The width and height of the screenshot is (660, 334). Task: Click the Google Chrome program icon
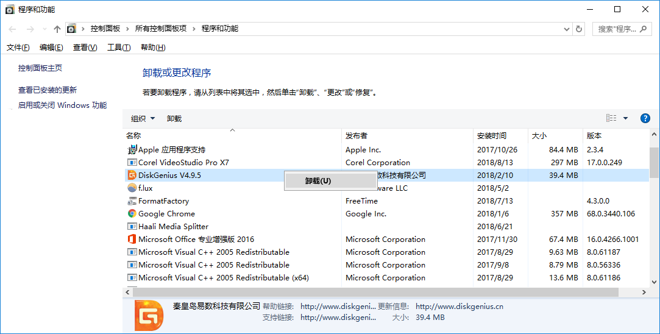coord(132,214)
